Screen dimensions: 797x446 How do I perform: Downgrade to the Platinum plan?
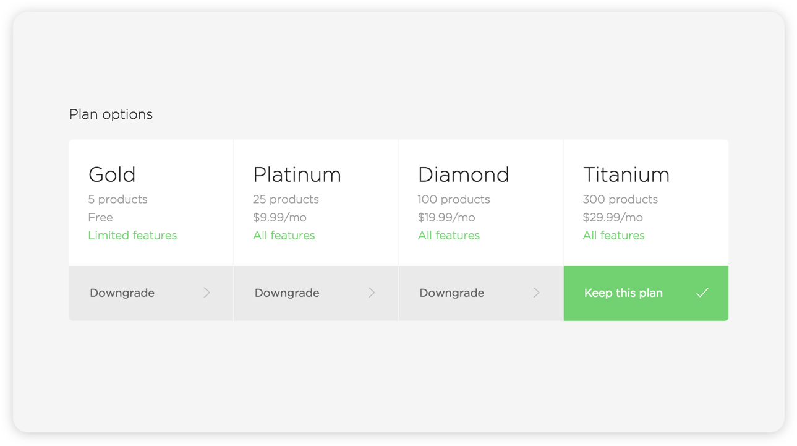316,293
